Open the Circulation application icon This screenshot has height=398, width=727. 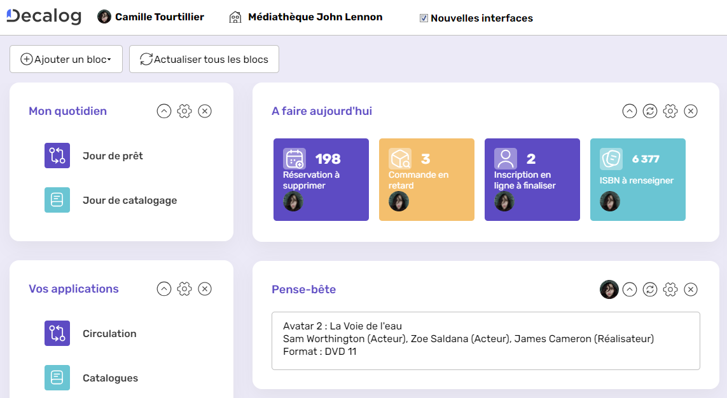pos(57,333)
